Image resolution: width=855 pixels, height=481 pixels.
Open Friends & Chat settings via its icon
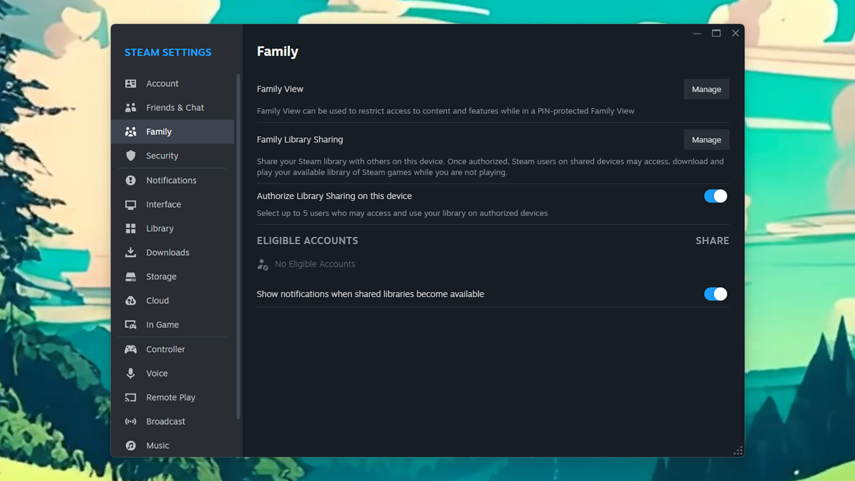132,107
